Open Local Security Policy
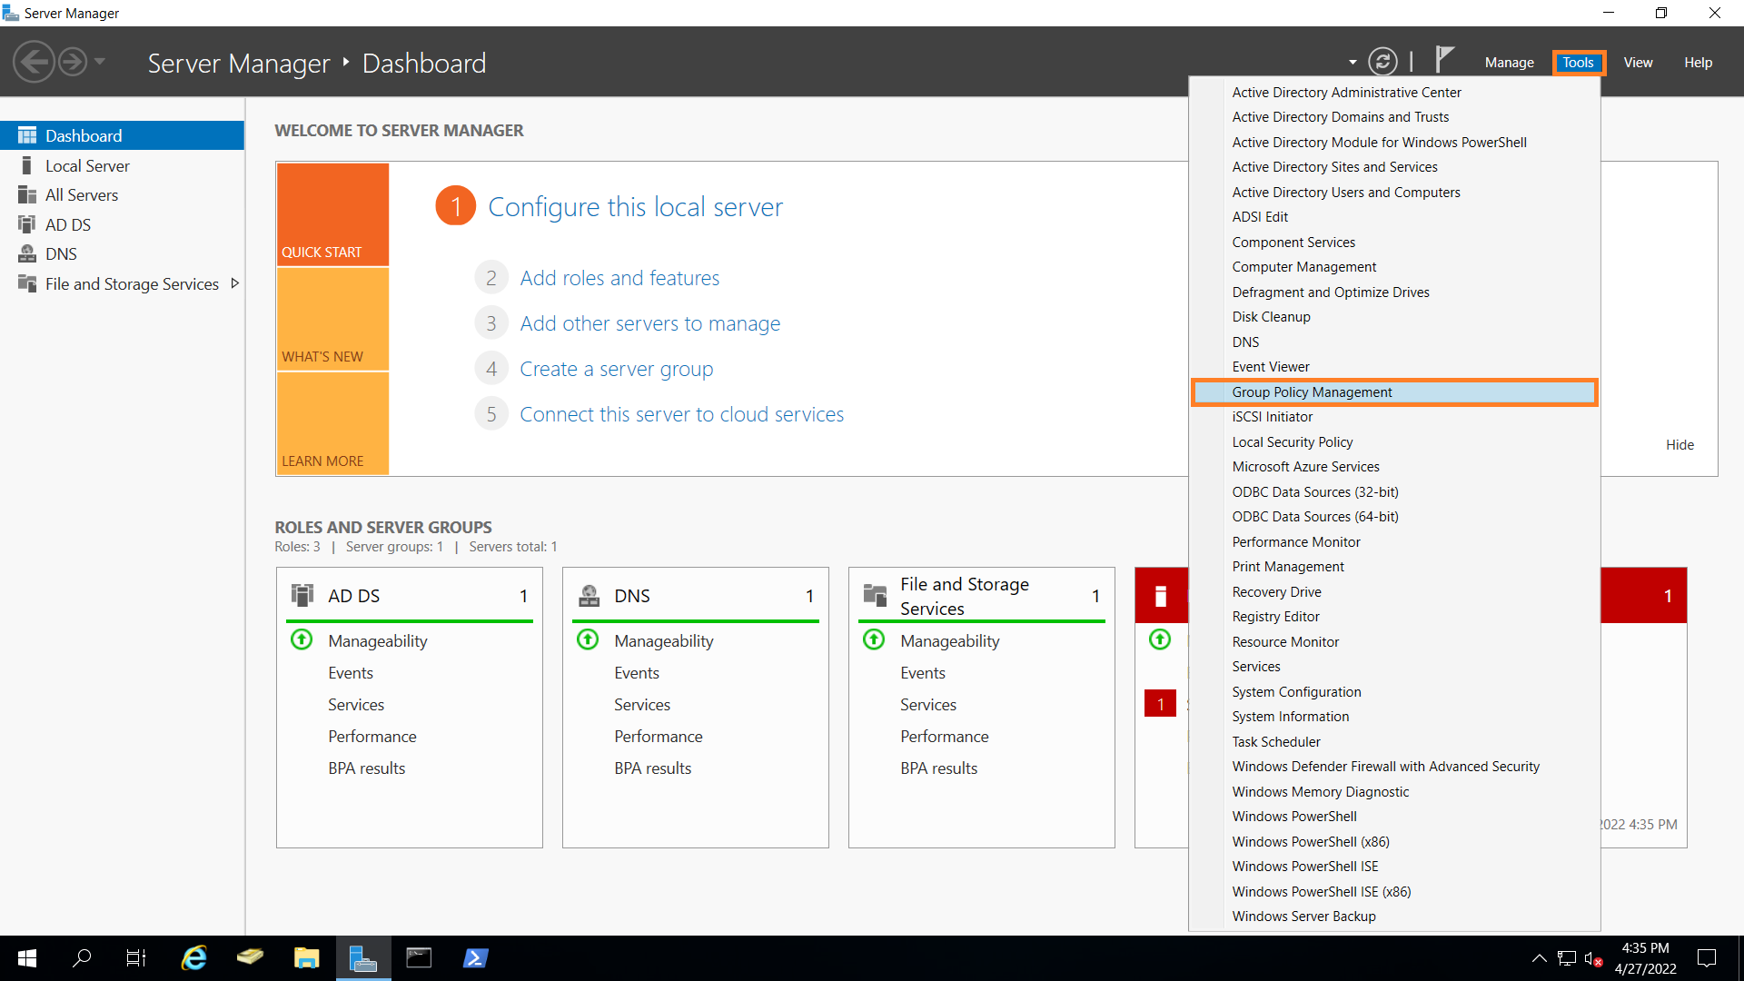The width and height of the screenshot is (1744, 981). pyautogui.click(x=1292, y=441)
